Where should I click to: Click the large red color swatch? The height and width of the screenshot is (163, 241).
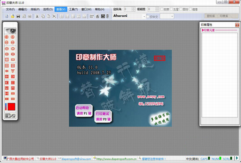(x=11, y=107)
